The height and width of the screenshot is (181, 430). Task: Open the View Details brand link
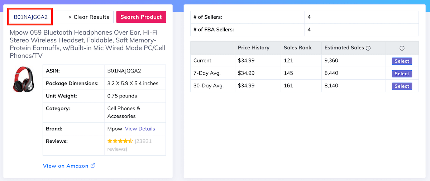coord(140,129)
